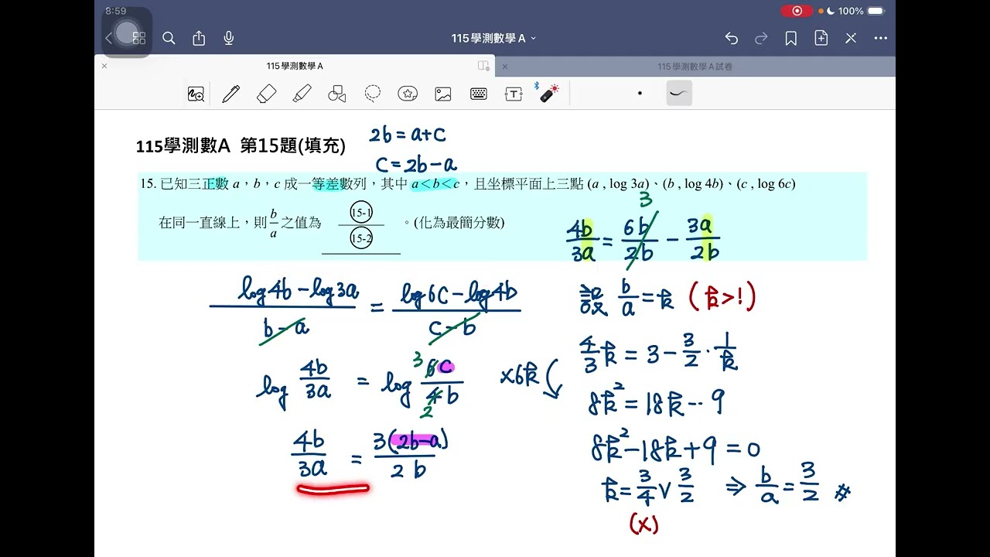
Task: Switch to the 115學測數學A試卷 tab
Action: click(695, 67)
